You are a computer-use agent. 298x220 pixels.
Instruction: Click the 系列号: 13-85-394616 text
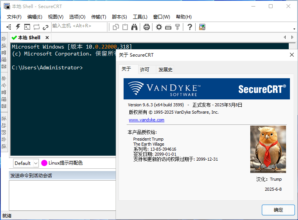click(155, 149)
